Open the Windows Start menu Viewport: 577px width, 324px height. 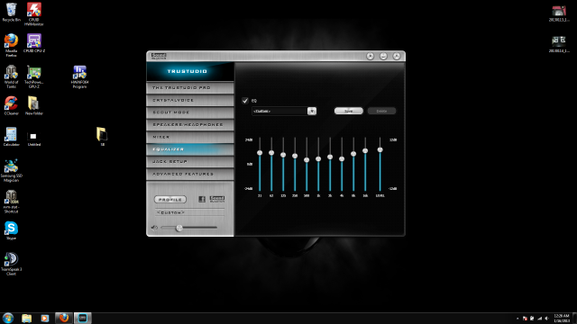[x=8, y=318]
